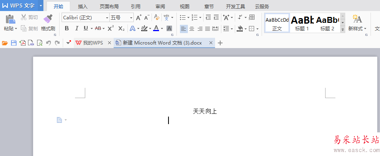Toggle Italic formatting

click(77, 28)
